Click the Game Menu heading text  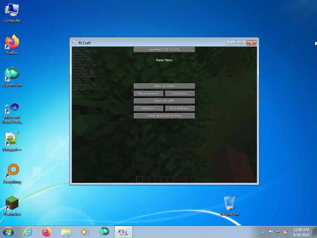pyautogui.click(x=164, y=60)
